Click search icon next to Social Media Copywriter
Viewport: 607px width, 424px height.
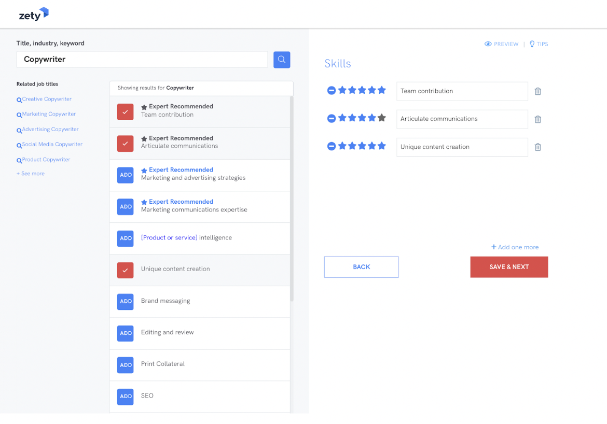pyautogui.click(x=19, y=146)
